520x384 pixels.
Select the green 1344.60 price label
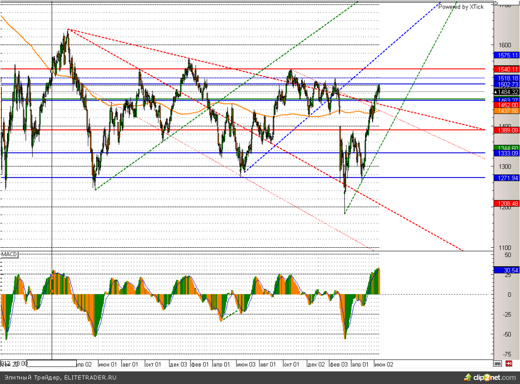coord(507,147)
